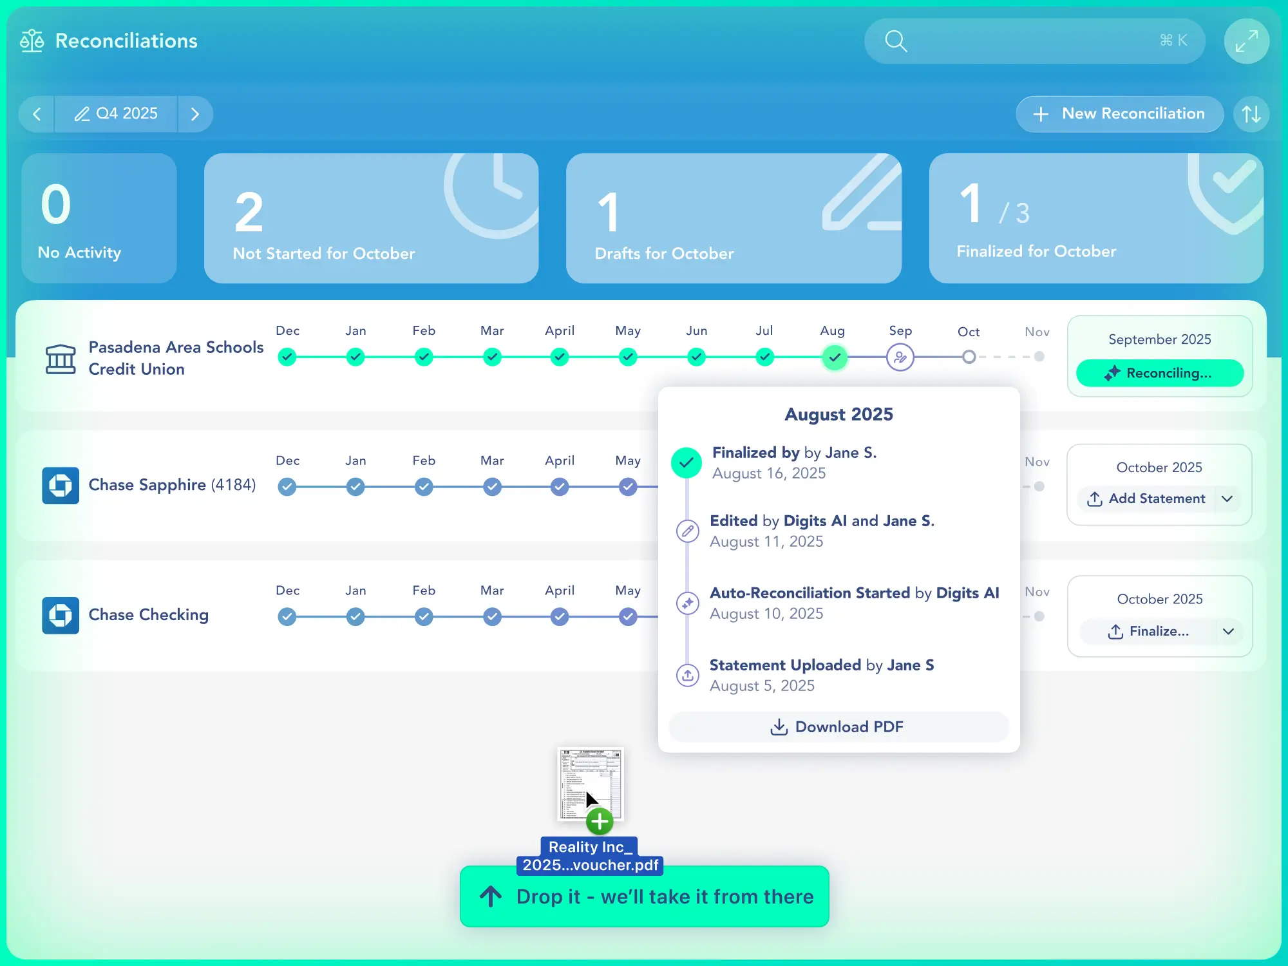This screenshot has height=966, width=1288.
Task: Click Download PDF in August popup
Action: pyautogui.click(x=838, y=727)
